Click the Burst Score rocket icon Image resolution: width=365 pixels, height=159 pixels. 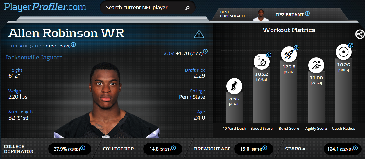(x=289, y=54)
